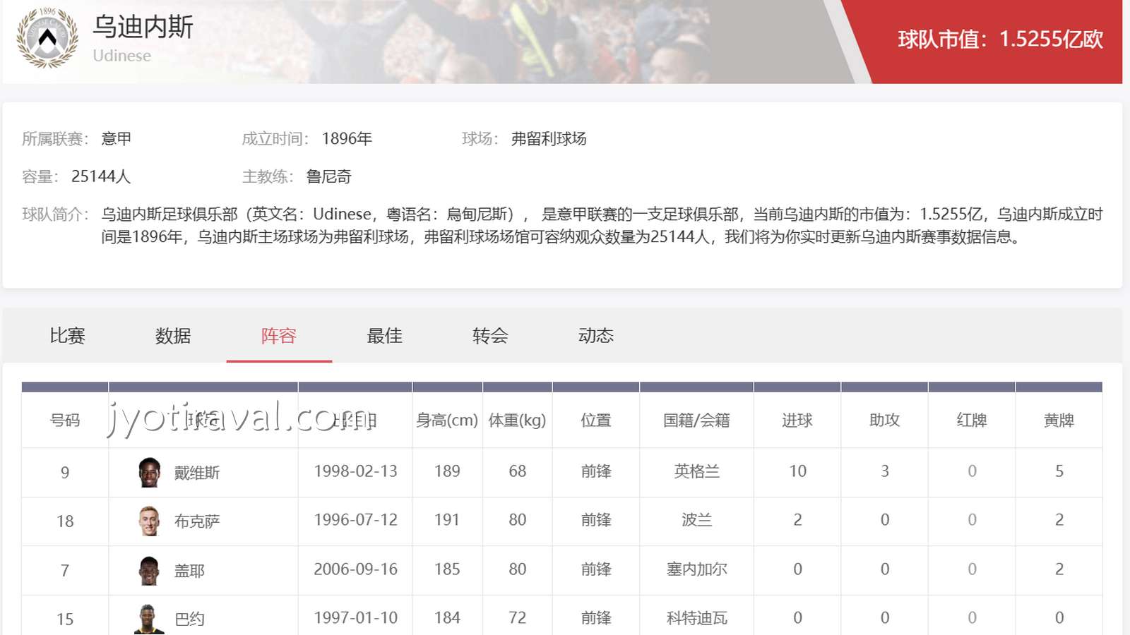The image size is (1130, 635).
Task: Click birthdate 2006-09-16
Action: (355, 569)
